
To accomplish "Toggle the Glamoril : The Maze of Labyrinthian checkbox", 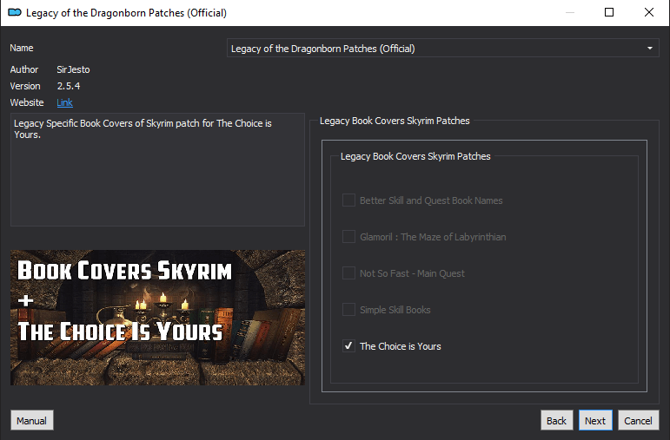I will coord(348,236).
